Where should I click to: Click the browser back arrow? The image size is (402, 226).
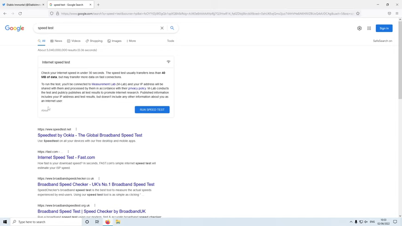pyautogui.click(x=5, y=14)
